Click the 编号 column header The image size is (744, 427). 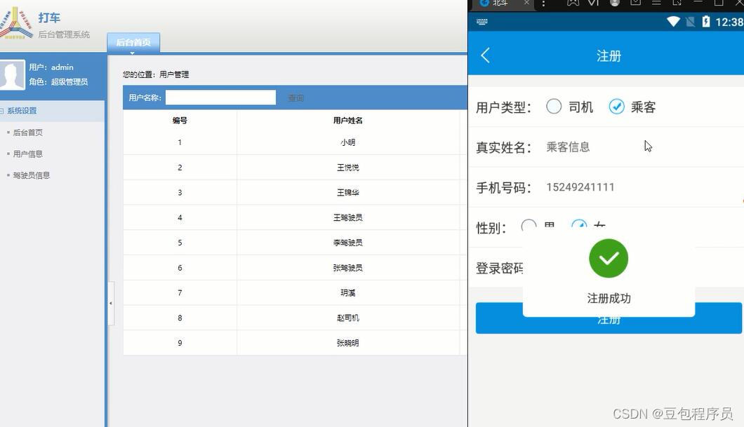180,121
